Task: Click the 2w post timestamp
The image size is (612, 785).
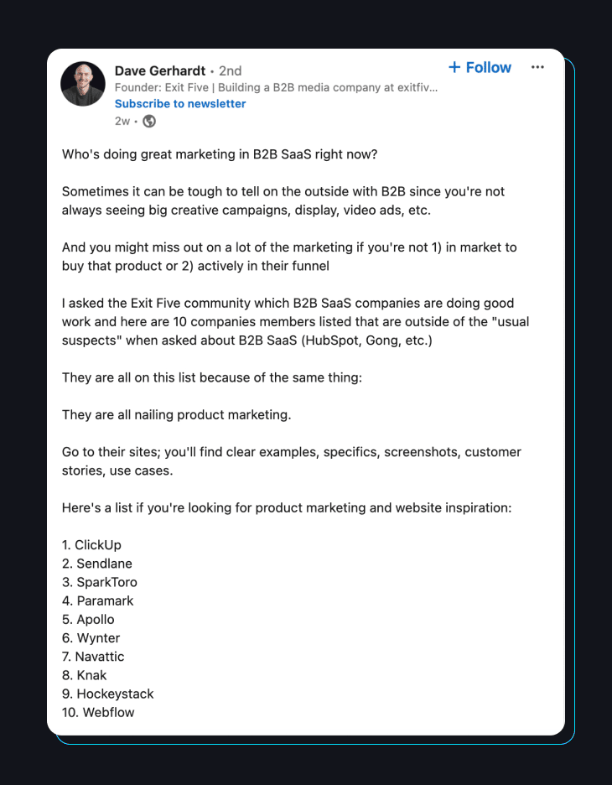Action: click(x=122, y=121)
